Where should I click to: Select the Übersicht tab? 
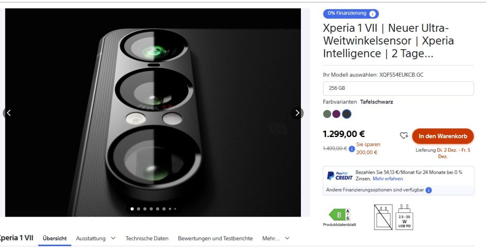(55, 238)
